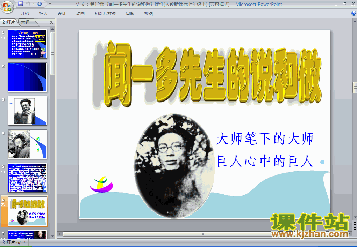Viewport: 357px width, 247px height.
Task: Click the Help question mark icon
Action: [x=354, y=13]
